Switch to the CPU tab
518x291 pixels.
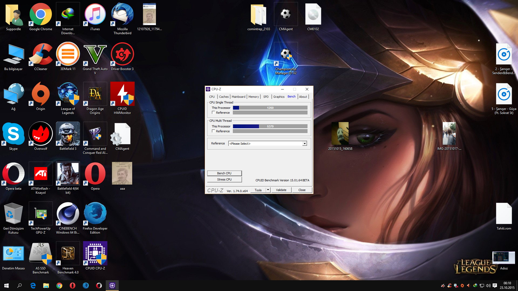tap(212, 97)
